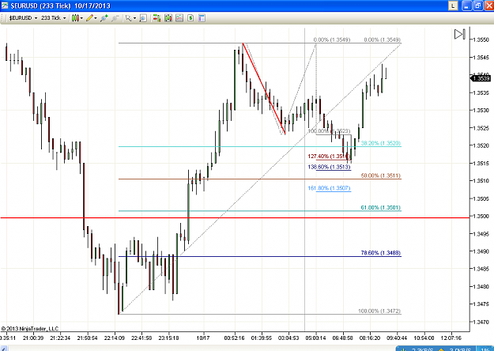Open the strategies dollar icon
494x351 pixels.
190,18
